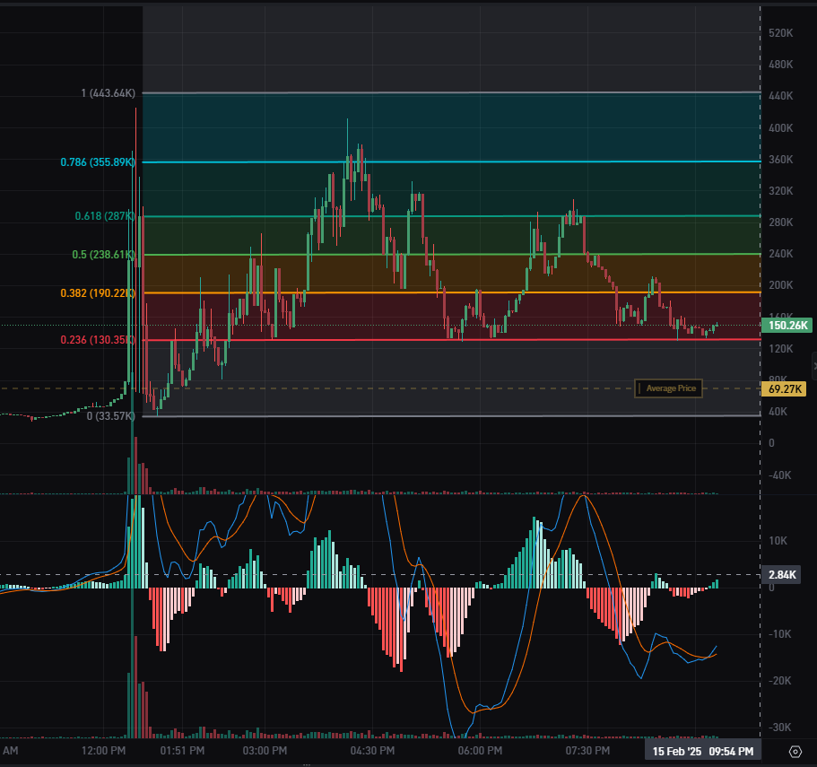This screenshot has width=817, height=767.
Task: Select the 0.786 (355.89K) Fibonacci label
Action: click(x=98, y=162)
